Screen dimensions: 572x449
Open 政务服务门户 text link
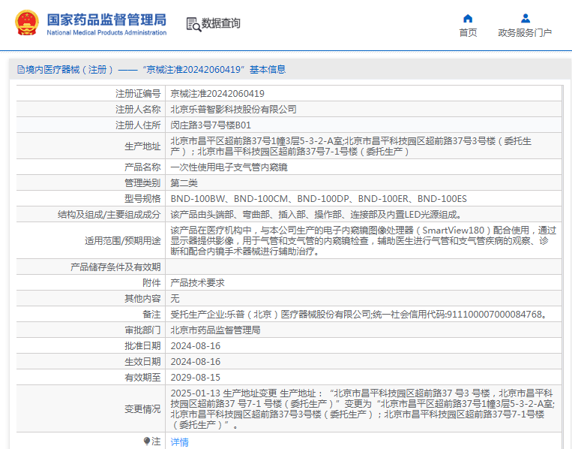[525, 33]
